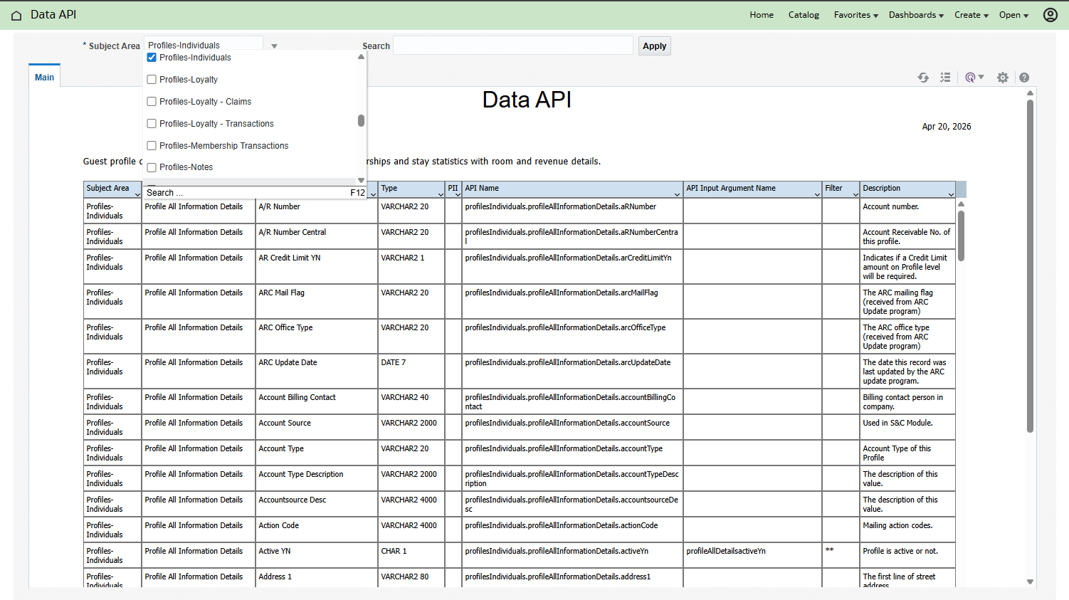Open the Description column header dropdown
This screenshot has height=600, width=1069.
951,194
